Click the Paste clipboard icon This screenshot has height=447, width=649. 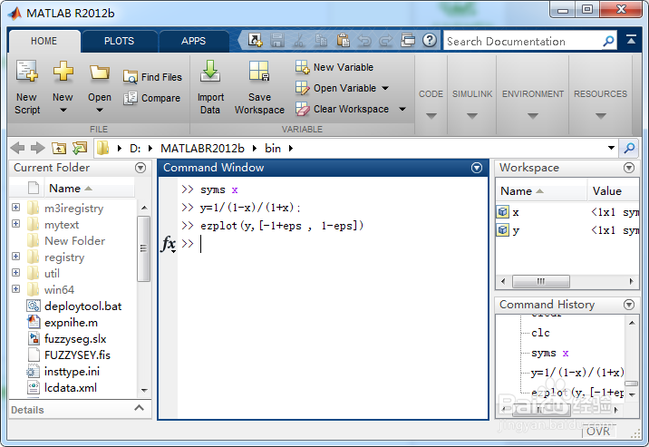343,41
